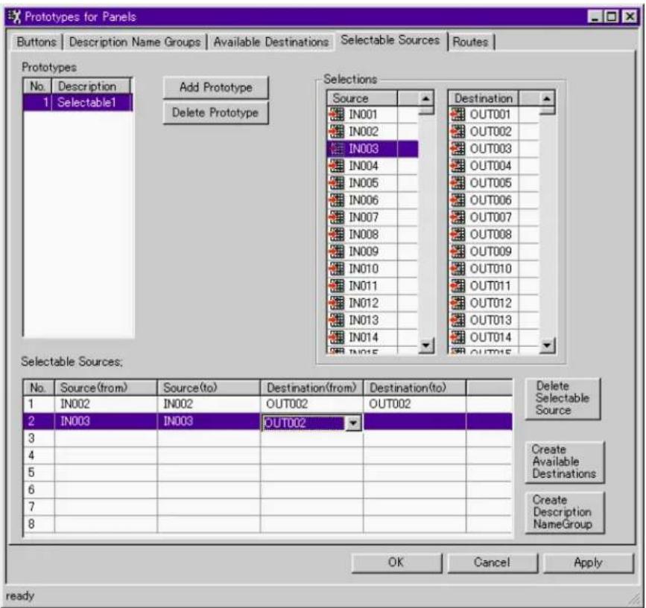This screenshot has height=608, width=646.
Task: Select IN009 in the Source list
Action: click(373, 252)
